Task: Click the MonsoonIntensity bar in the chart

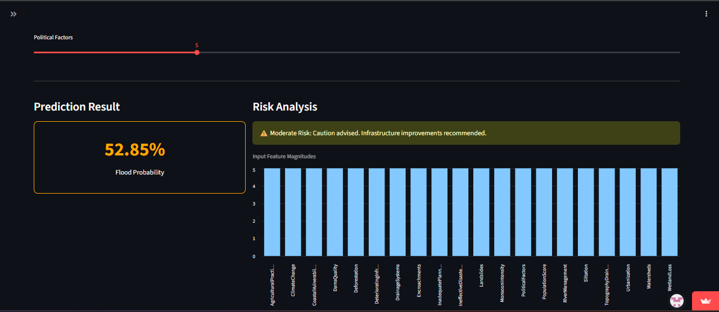Action: (x=502, y=212)
